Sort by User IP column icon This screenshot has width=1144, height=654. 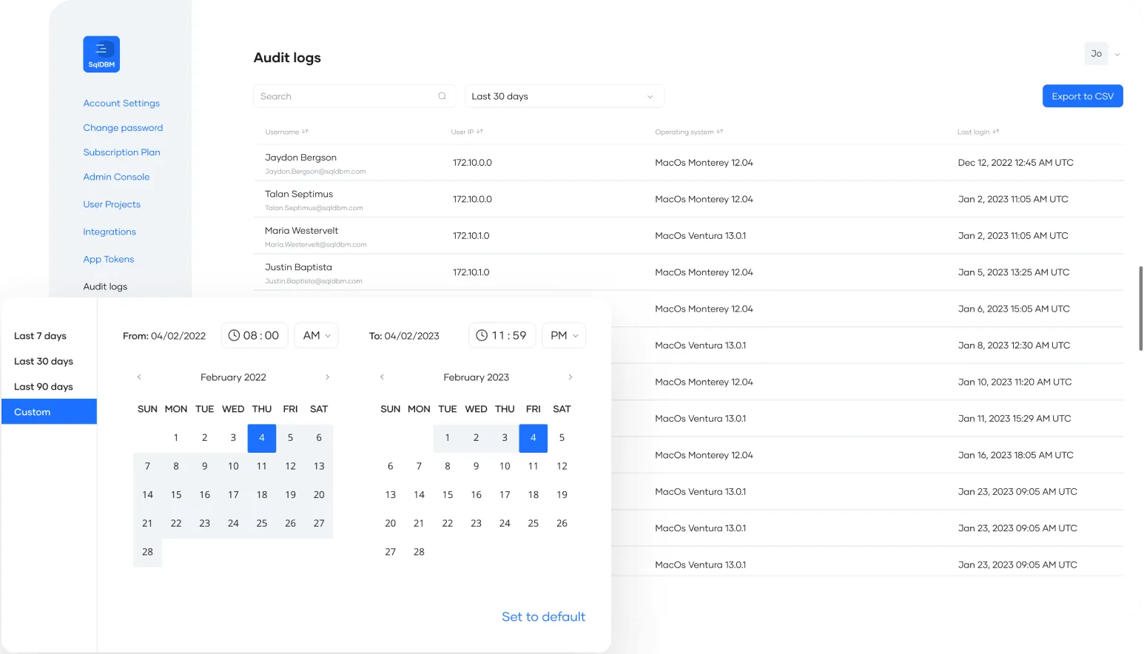[480, 132]
